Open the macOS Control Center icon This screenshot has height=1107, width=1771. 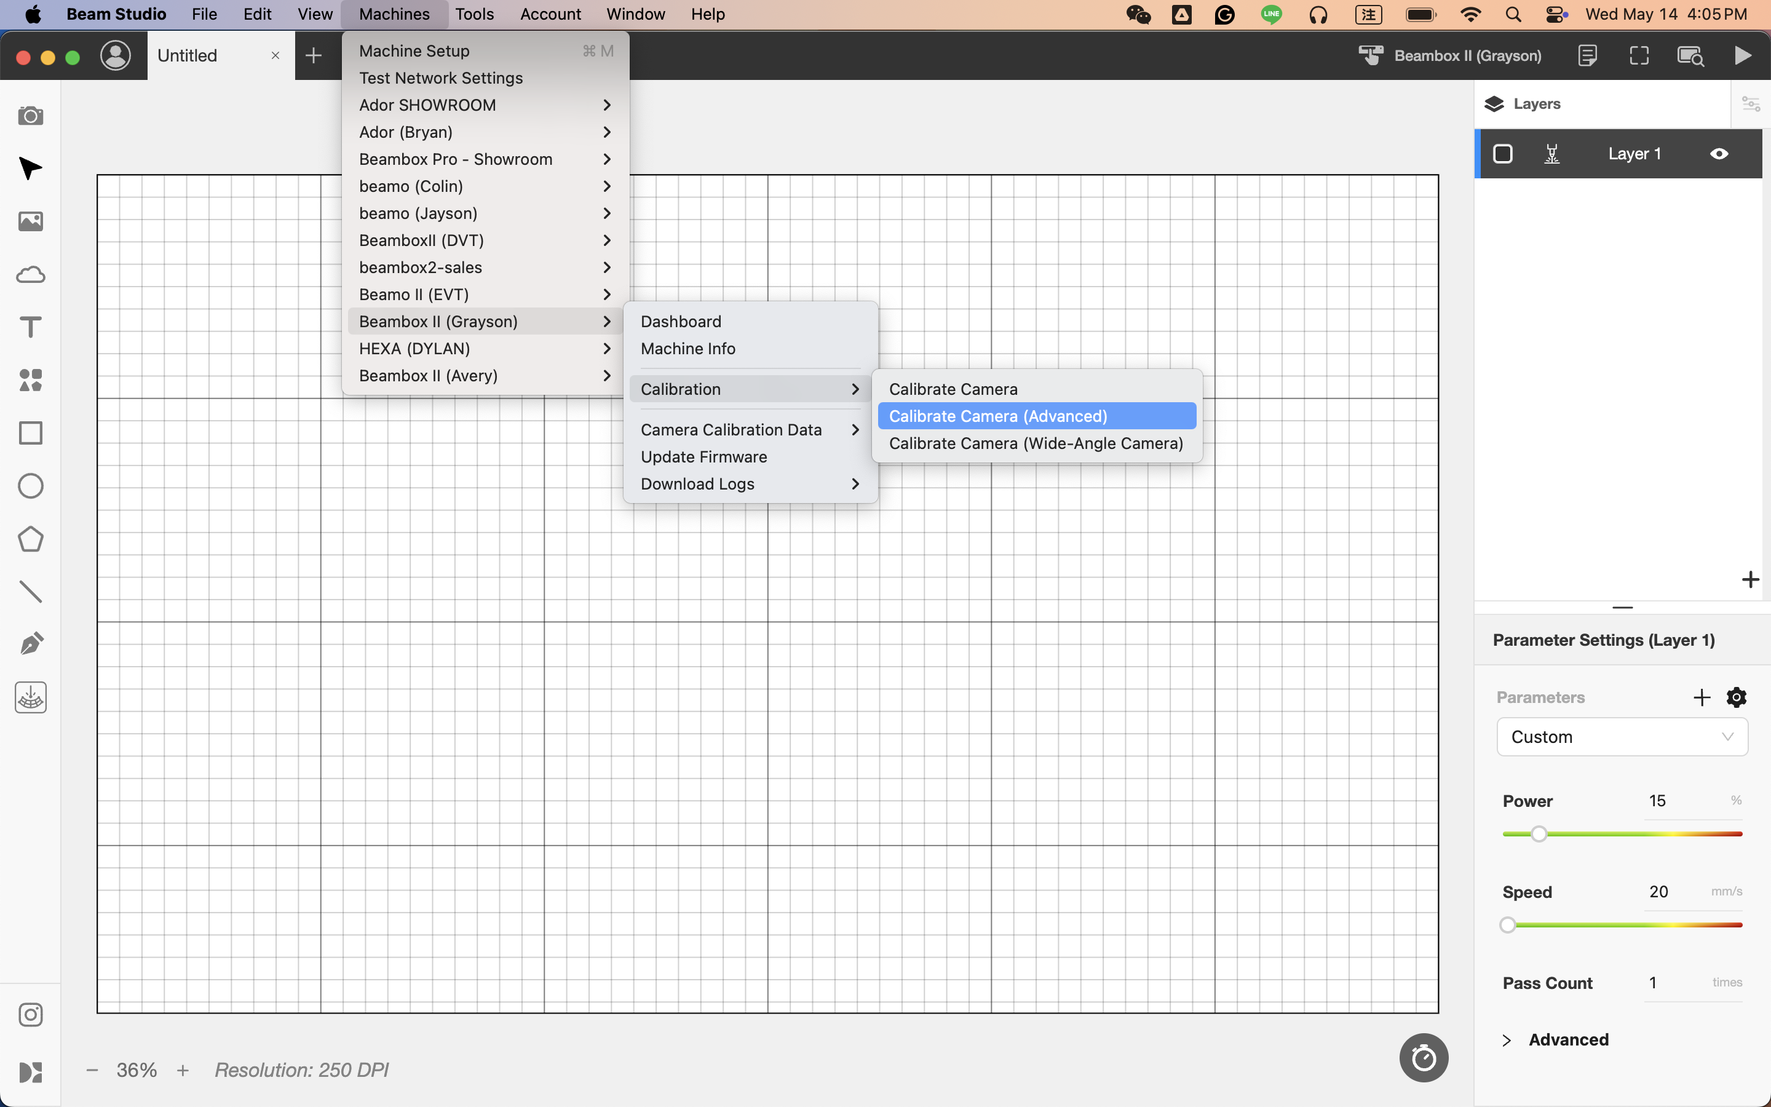pos(1556,14)
